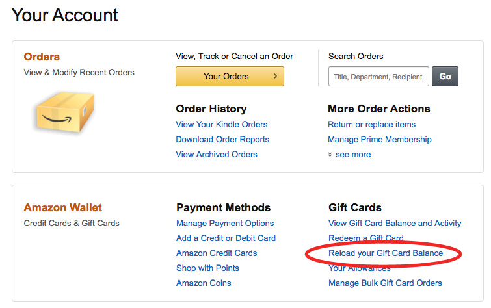Open View Archived Orders link
Screen dimensions: 491x308
click(217, 155)
